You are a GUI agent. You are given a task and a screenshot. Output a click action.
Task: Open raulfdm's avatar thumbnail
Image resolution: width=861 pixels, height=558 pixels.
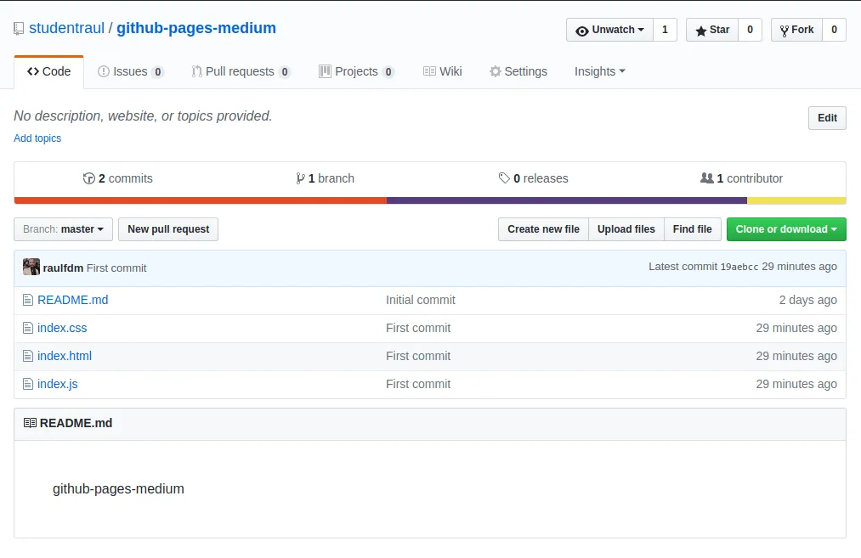click(x=31, y=267)
